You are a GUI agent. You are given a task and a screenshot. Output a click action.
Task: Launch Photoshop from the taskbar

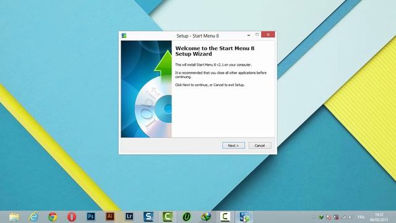[91, 216]
